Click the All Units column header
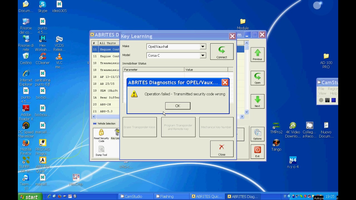This screenshot has width=356, height=200. (x=109, y=43)
